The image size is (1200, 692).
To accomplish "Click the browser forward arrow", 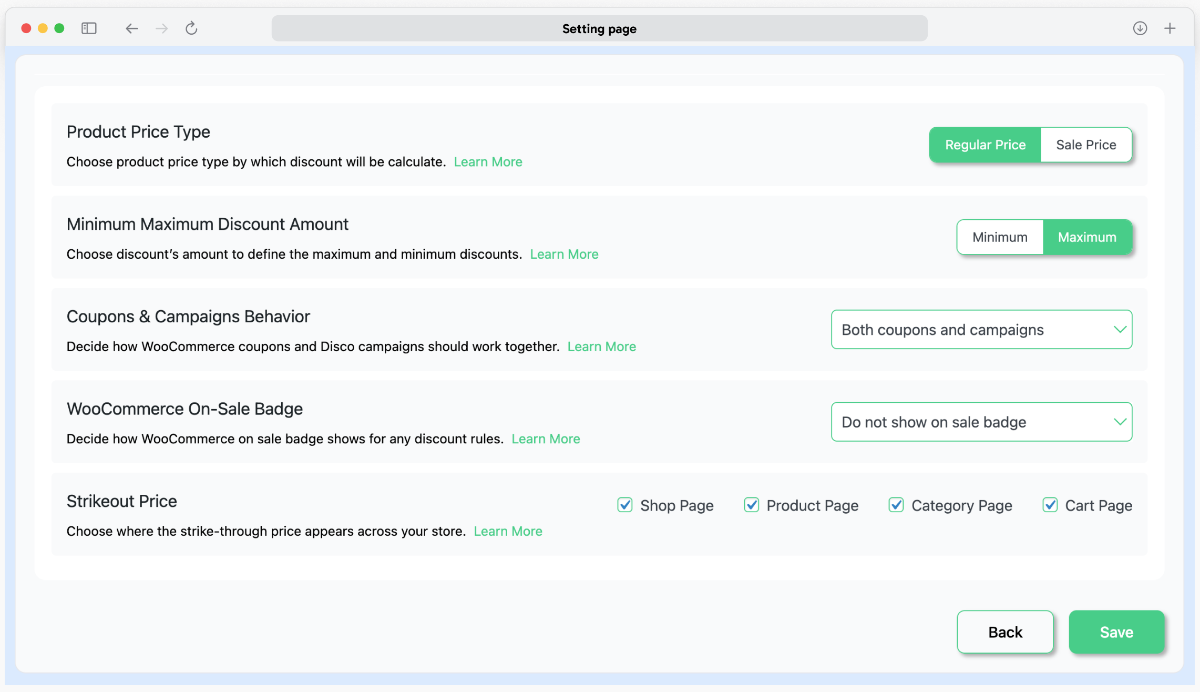I will (161, 28).
